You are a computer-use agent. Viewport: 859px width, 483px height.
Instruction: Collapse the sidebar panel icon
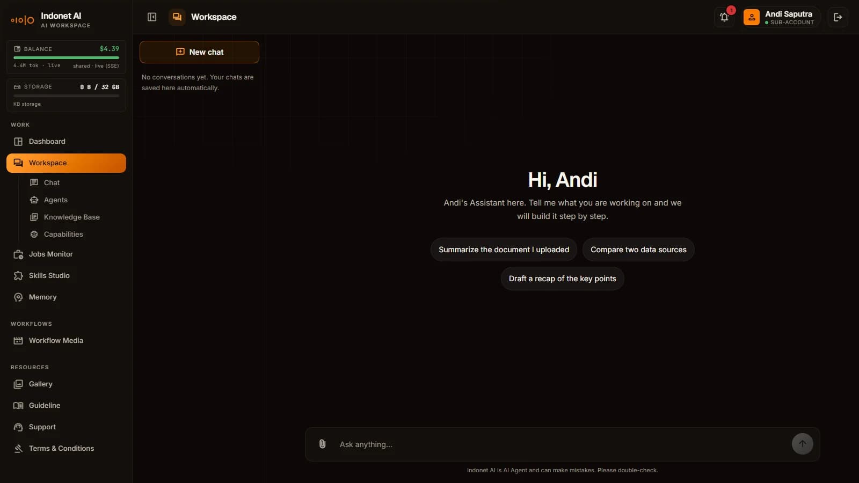click(152, 17)
